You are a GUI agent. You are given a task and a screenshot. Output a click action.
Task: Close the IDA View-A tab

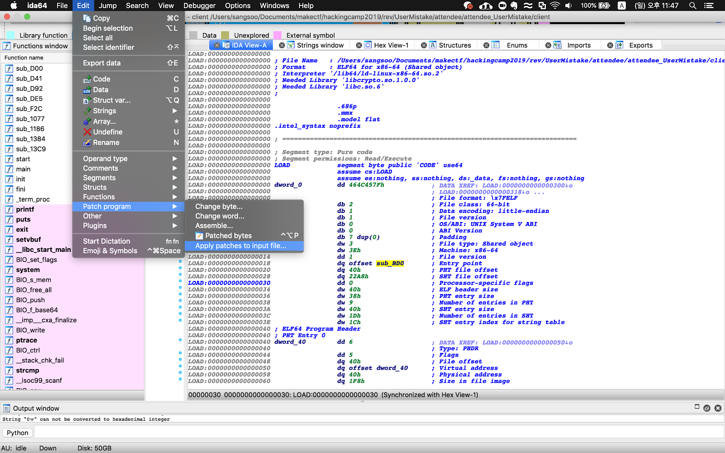(217, 45)
